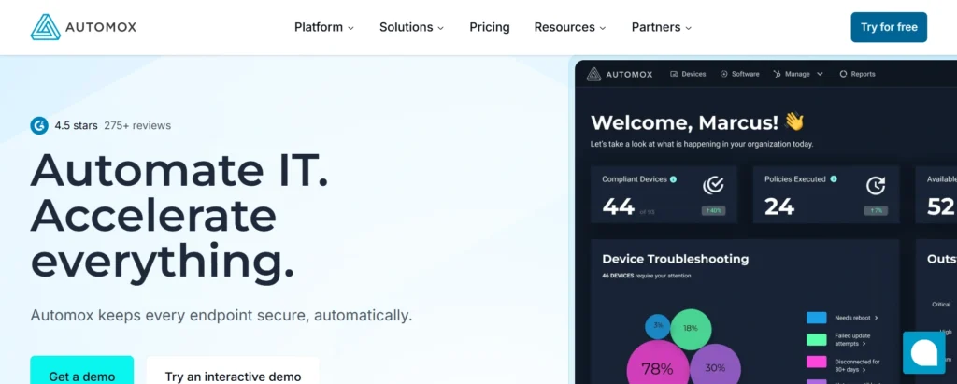The height and width of the screenshot is (384, 957).
Task: Open the Pricing page
Action: pos(490,27)
